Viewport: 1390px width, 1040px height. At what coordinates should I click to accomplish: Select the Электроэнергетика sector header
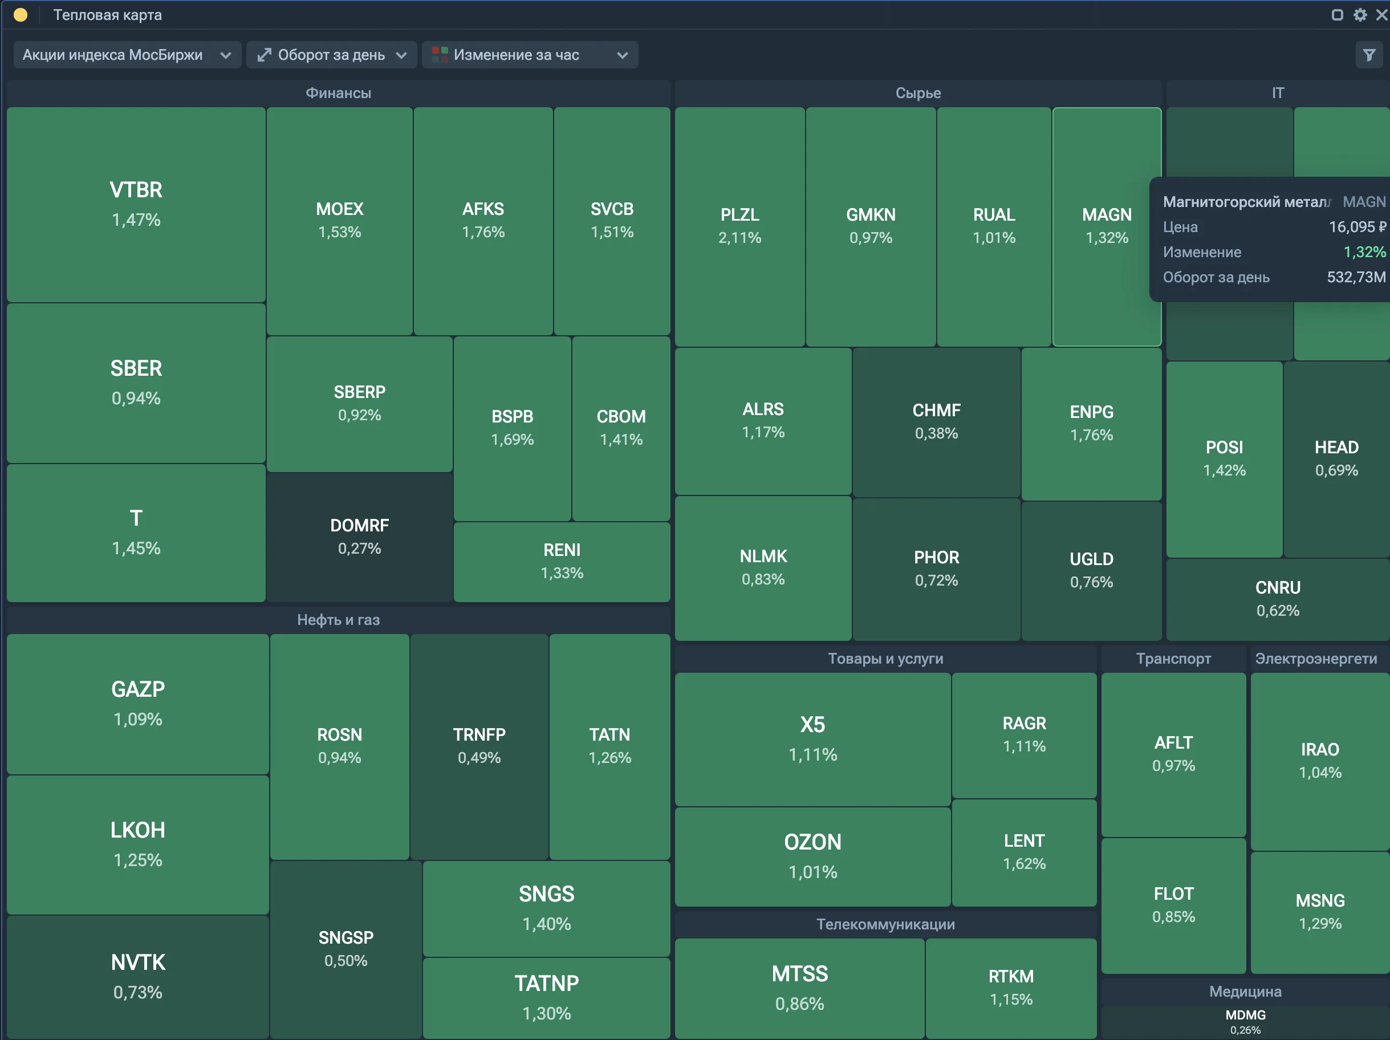click(x=1320, y=659)
